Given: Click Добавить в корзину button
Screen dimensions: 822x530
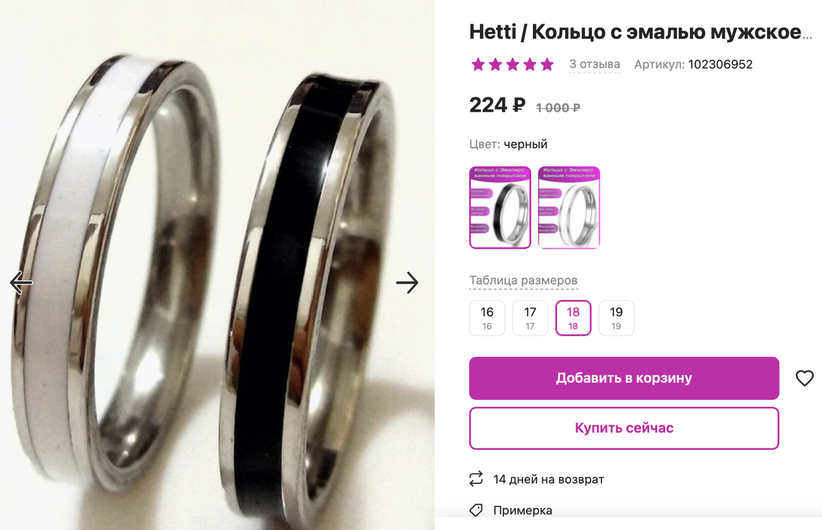Looking at the screenshot, I should tap(624, 378).
